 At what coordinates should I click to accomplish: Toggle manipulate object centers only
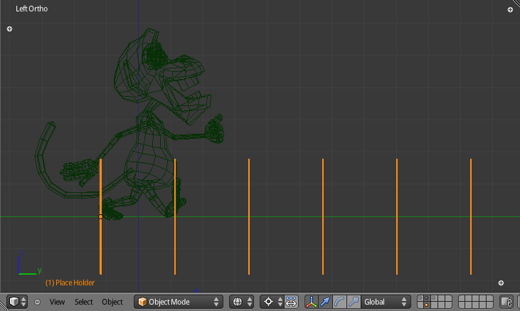coord(291,302)
